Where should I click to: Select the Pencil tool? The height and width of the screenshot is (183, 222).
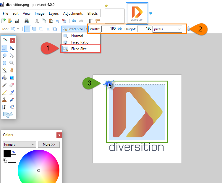(x=4, y=92)
